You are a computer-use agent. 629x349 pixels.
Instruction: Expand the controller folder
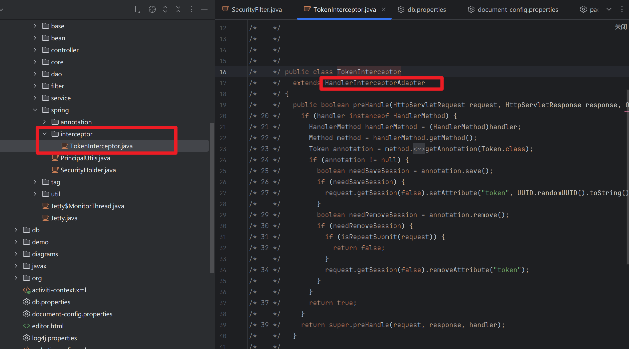pyautogui.click(x=35, y=50)
